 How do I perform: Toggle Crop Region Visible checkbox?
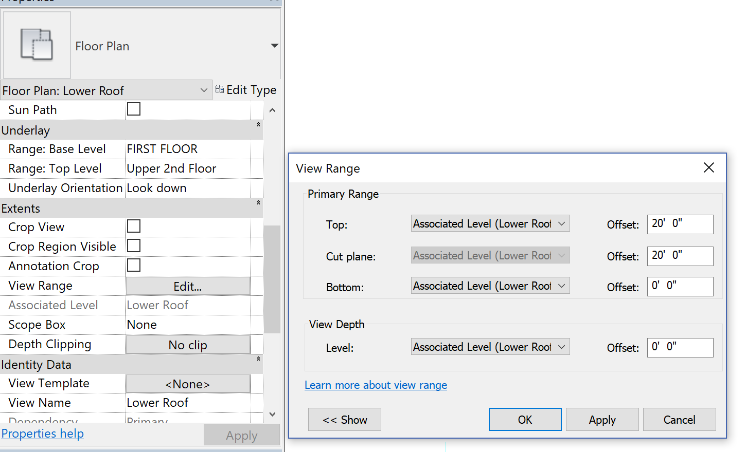point(134,246)
